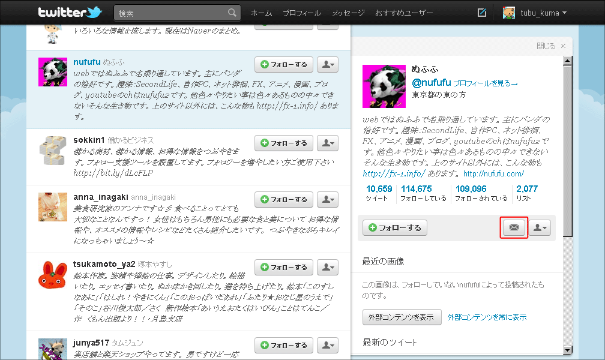This screenshot has height=360, width=605.
Task: Open user actions dropdown for sokkin1 row
Action: coord(328,143)
